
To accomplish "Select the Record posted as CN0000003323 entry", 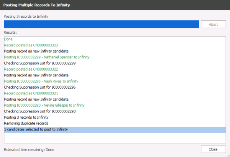I will [31, 45].
